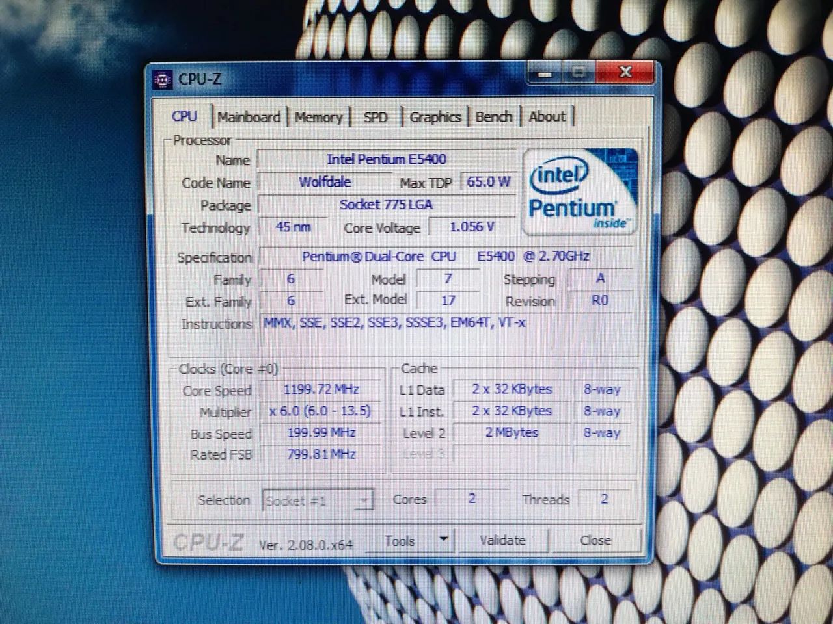This screenshot has height=624, width=833.
Task: Close CPU-Z using the red X
Action: (624, 72)
